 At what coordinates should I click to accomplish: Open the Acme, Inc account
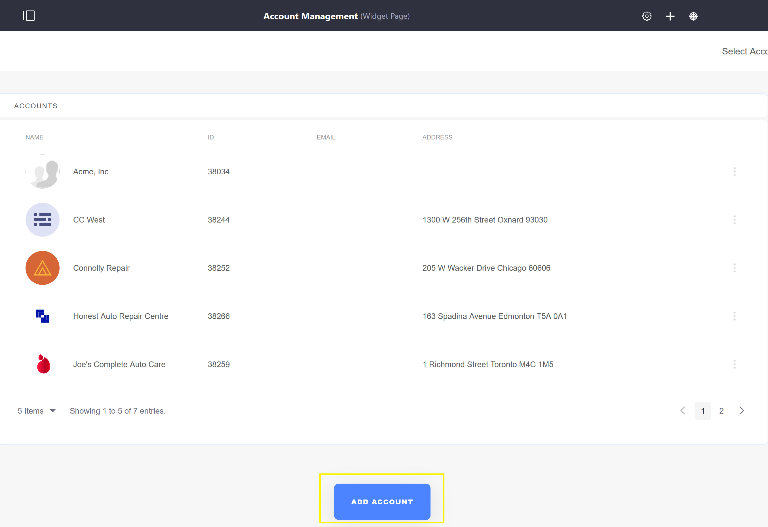(x=91, y=172)
